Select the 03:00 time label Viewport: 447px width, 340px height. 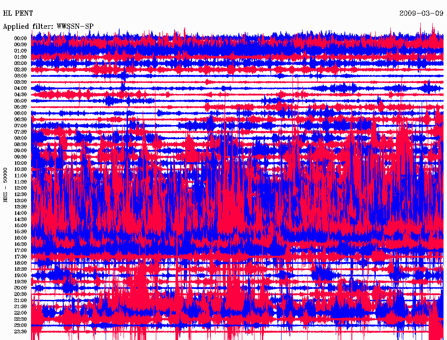tap(21, 76)
